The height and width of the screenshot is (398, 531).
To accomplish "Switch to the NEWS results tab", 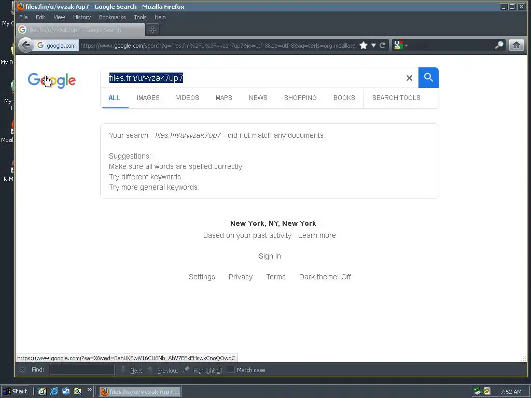I will tap(258, 98).
